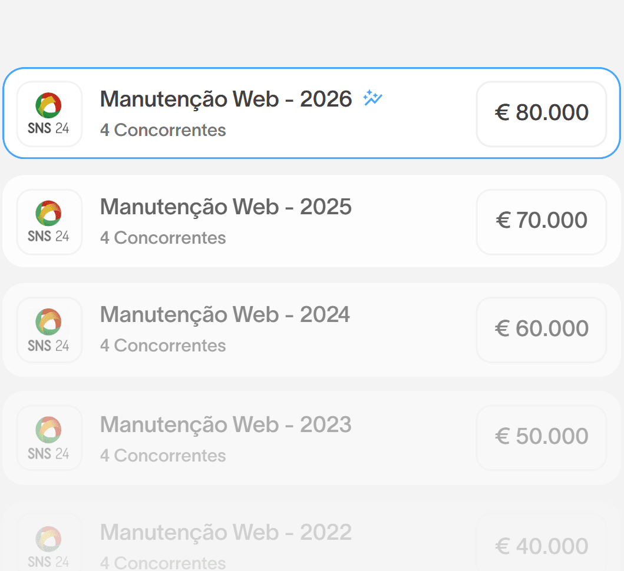Select the Manutenção Web - 2023 title
The image size is (624, 571).
pyautogui.click(x=226, y=424)
